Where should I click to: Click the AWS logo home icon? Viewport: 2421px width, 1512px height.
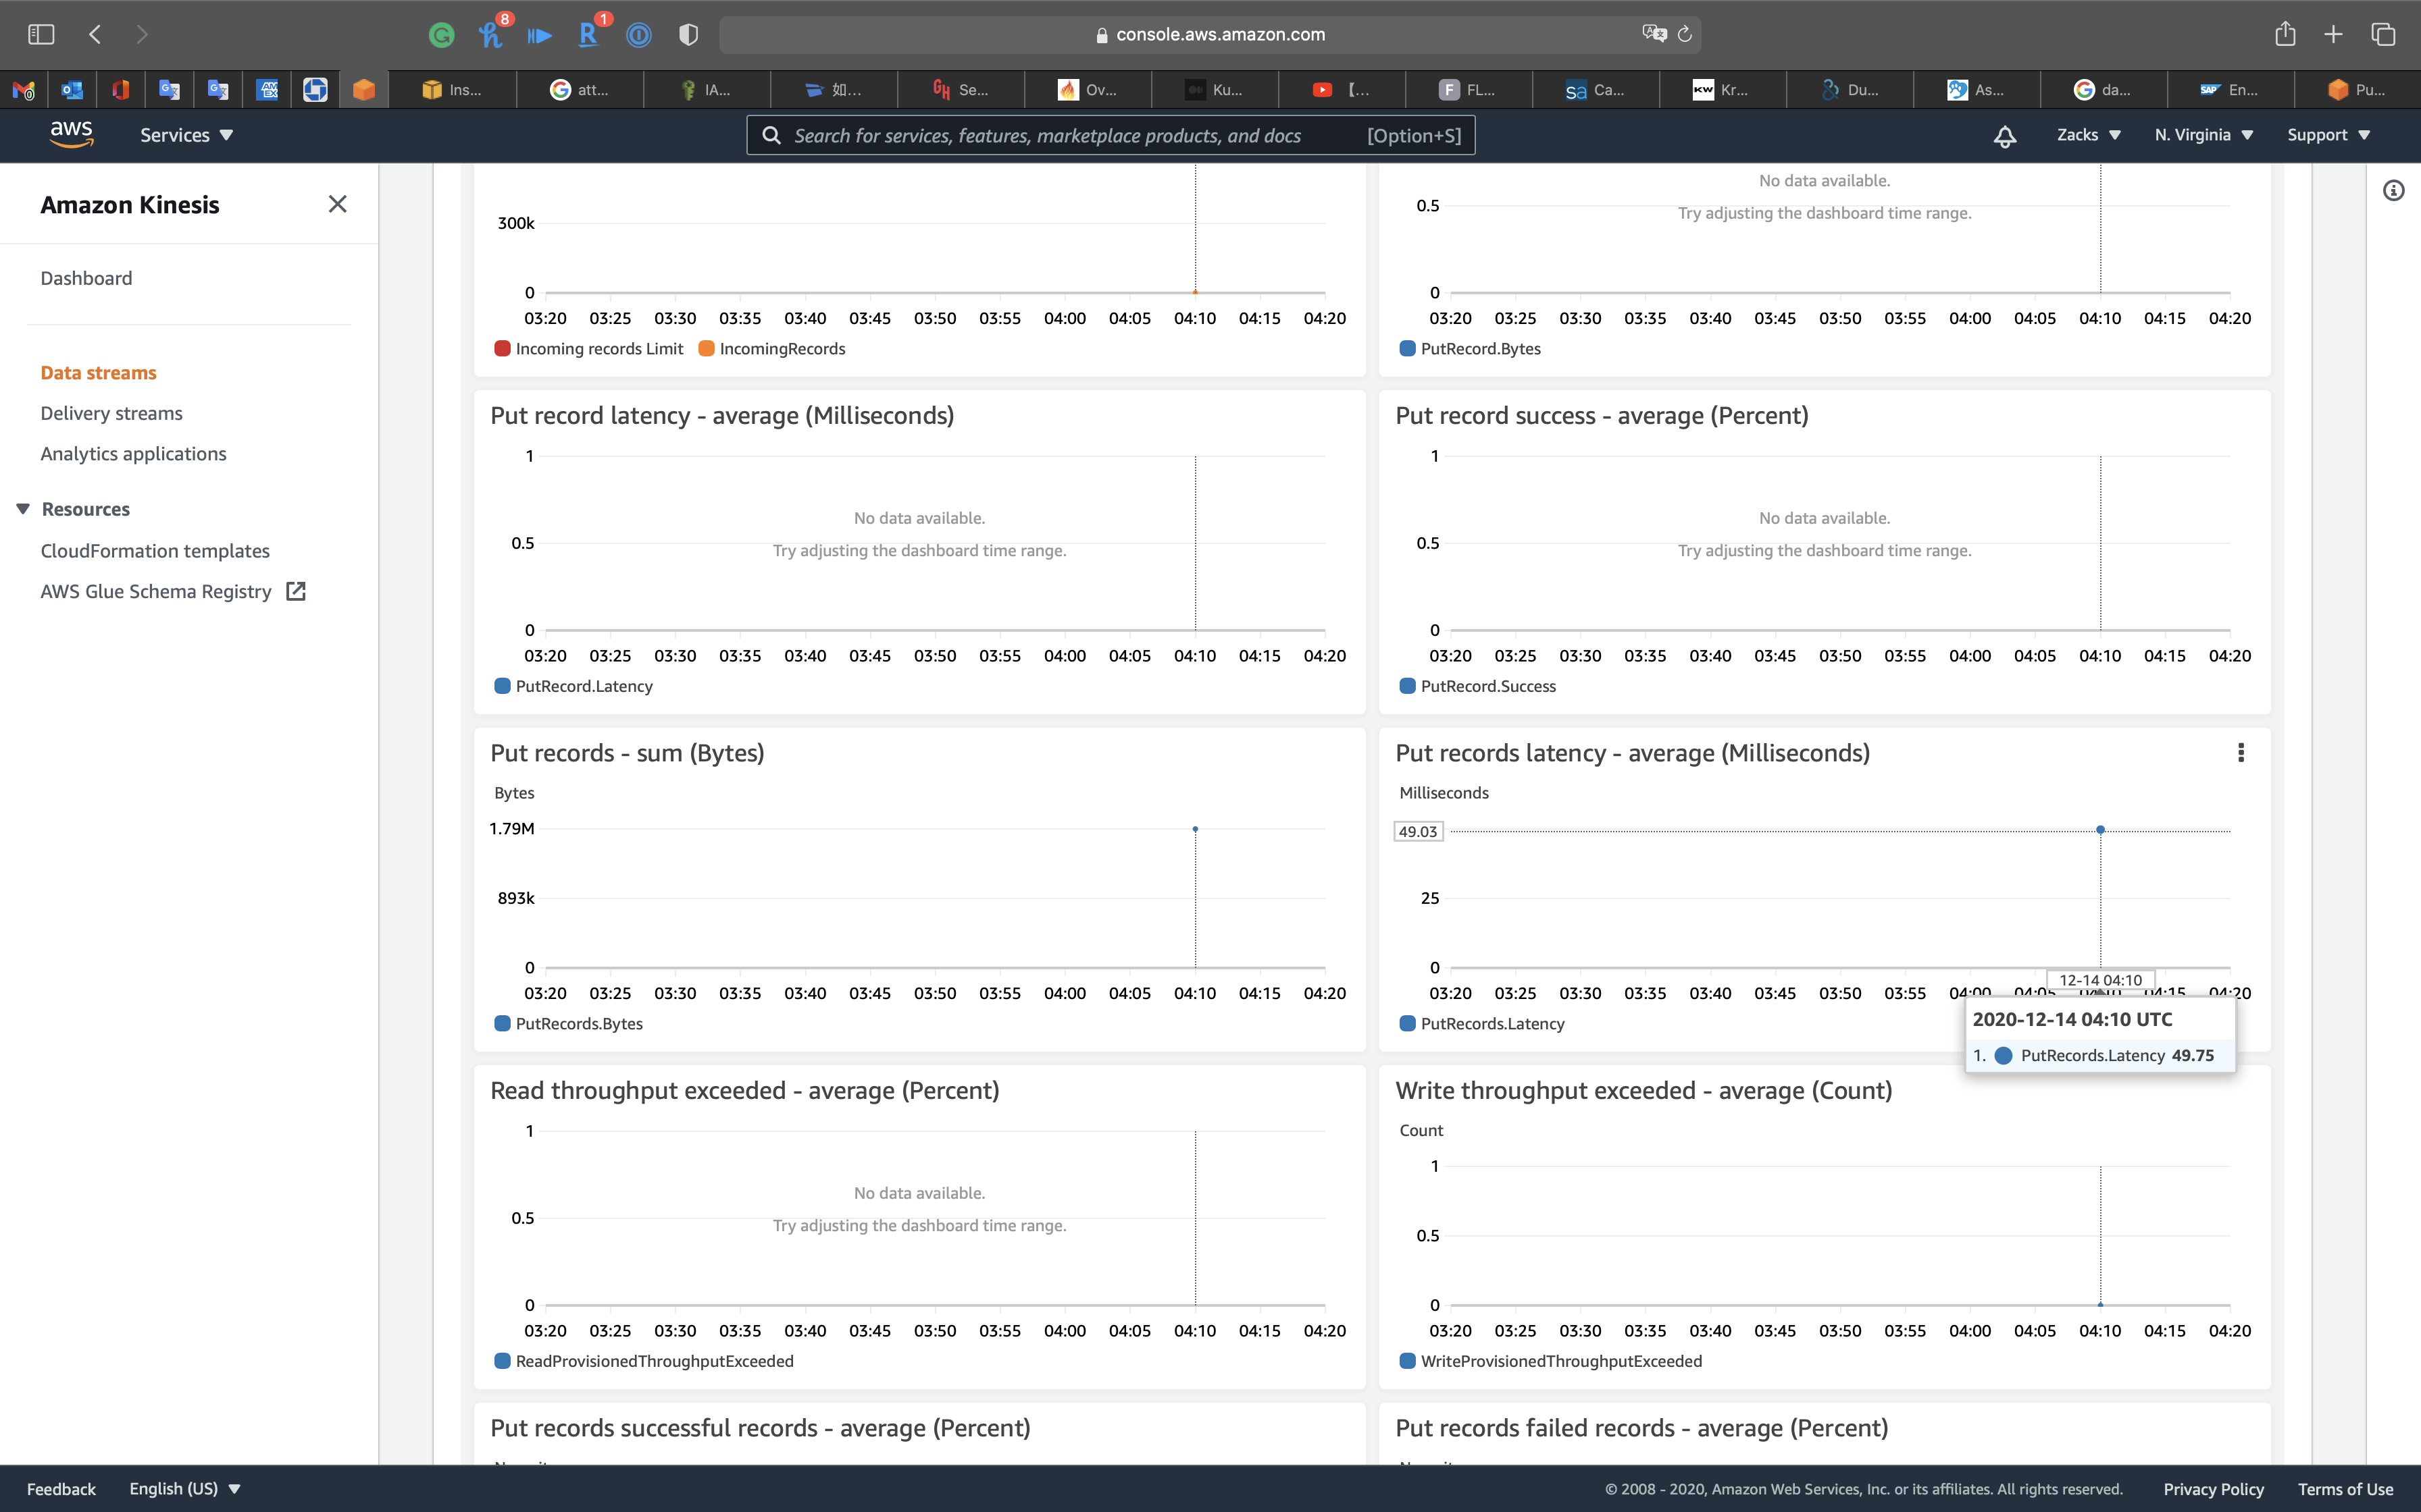[x=71, y=134]
